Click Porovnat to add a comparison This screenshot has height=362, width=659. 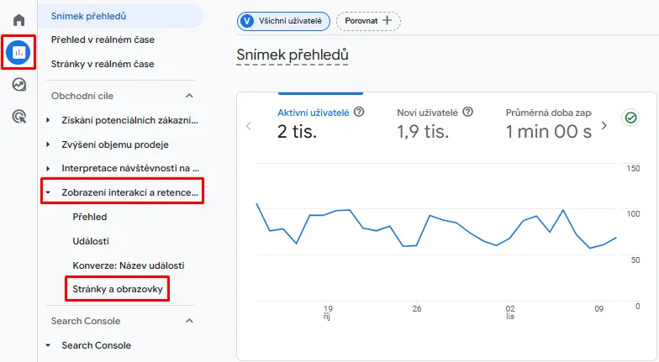368,20
